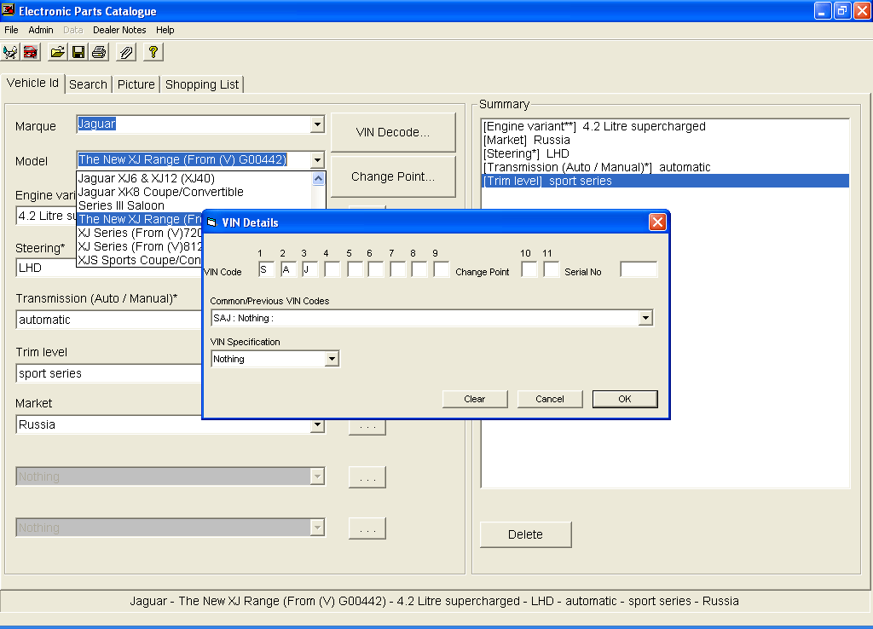
Task: Click Cancel in VIN Details
Action: point(550,399)
